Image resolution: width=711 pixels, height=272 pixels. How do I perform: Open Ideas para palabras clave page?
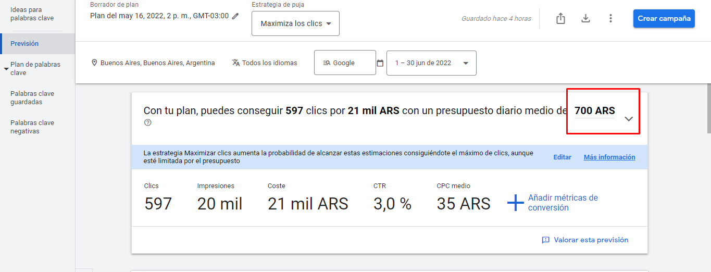tap(32, 14)
